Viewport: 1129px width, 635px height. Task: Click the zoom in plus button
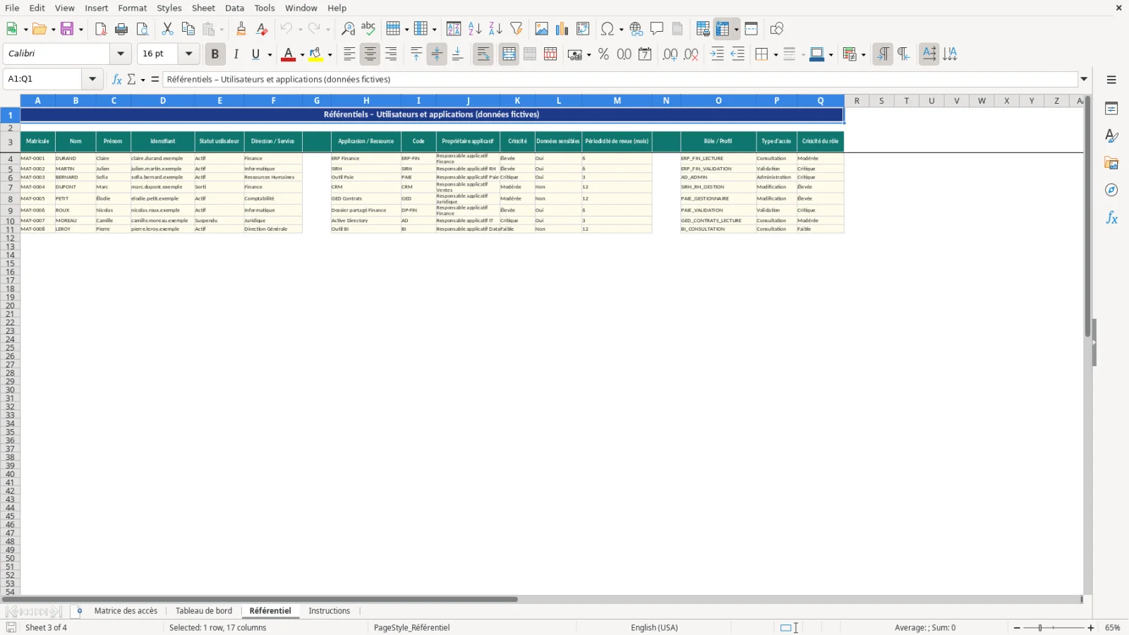pyautogui.click(x=1091, y=628)
